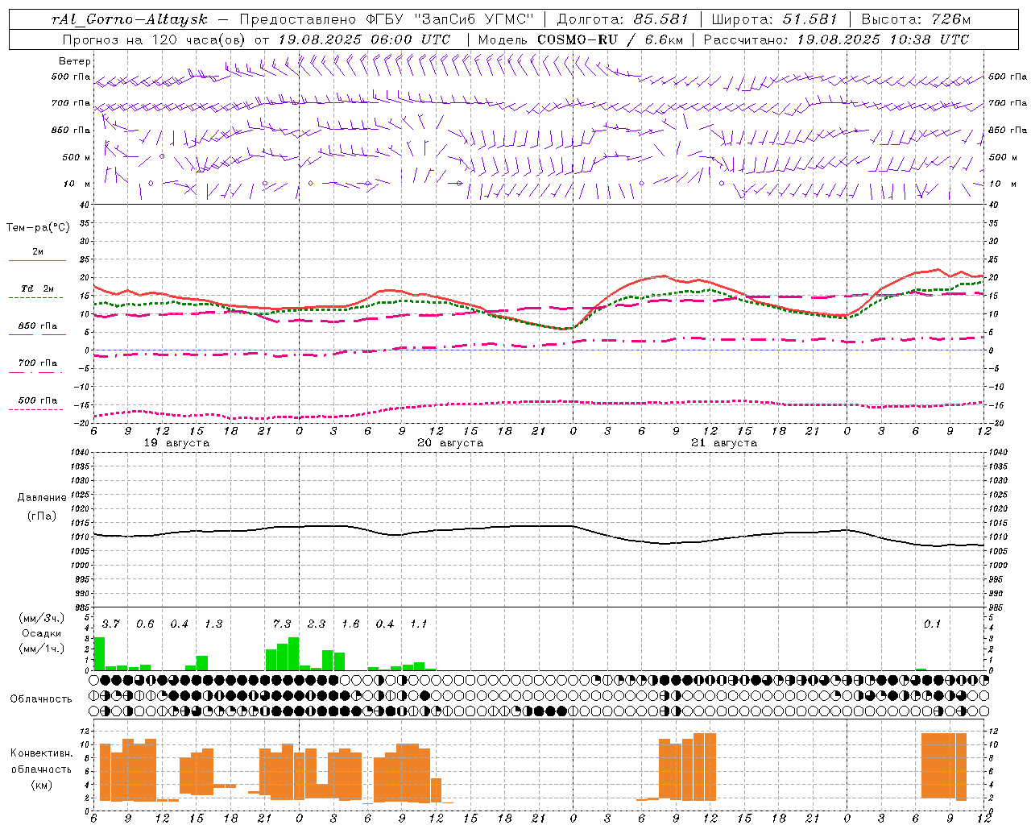Click the 2м temperature legend entry
This screenshot has width=1031, height=825.
[38, 252]
